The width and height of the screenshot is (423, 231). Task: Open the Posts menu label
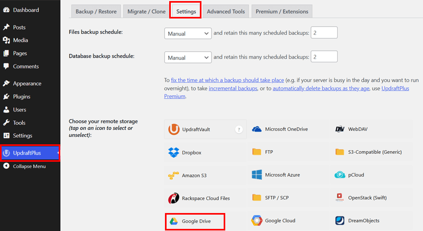(x=19, y=27)
